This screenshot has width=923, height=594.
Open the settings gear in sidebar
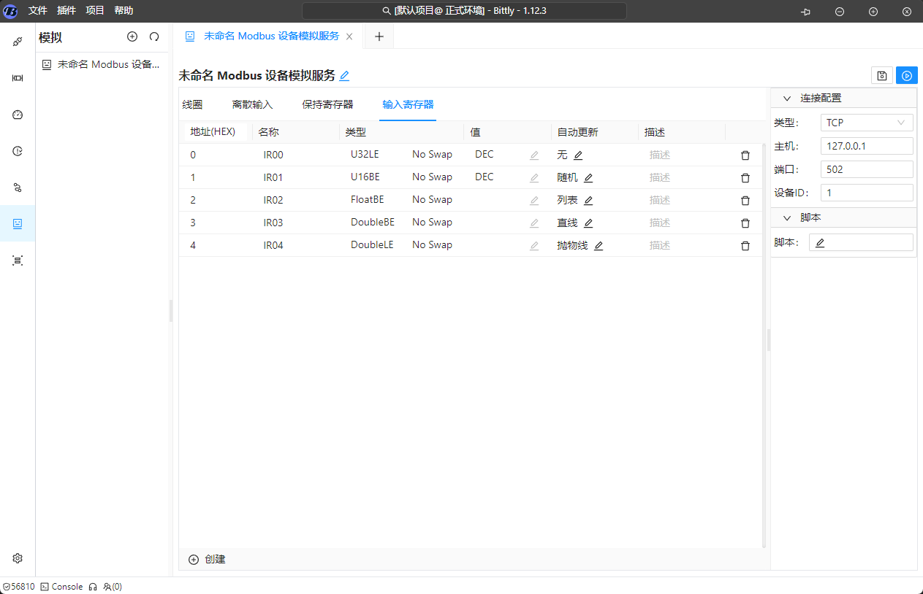(x=18, y=558)
